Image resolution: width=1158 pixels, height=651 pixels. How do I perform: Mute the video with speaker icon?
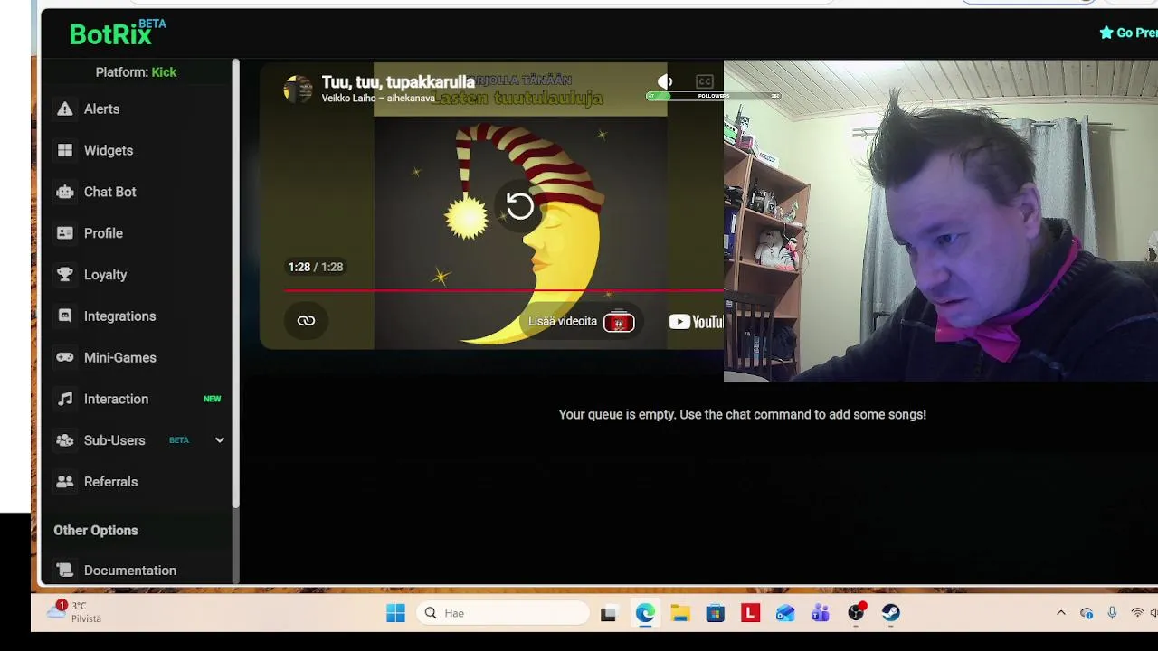click(x=665, y=81)
